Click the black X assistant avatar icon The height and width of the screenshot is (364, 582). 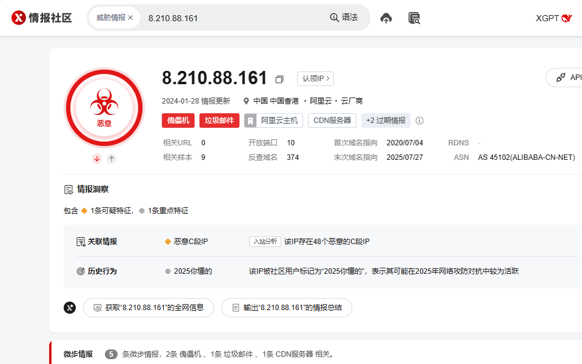click(70, 308)
